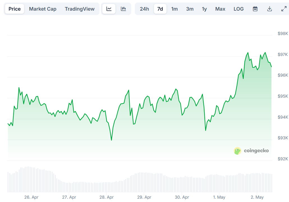Toggle logarithmic scale with LOG
This screenshot has height=202, width=289.
[239, 9]
